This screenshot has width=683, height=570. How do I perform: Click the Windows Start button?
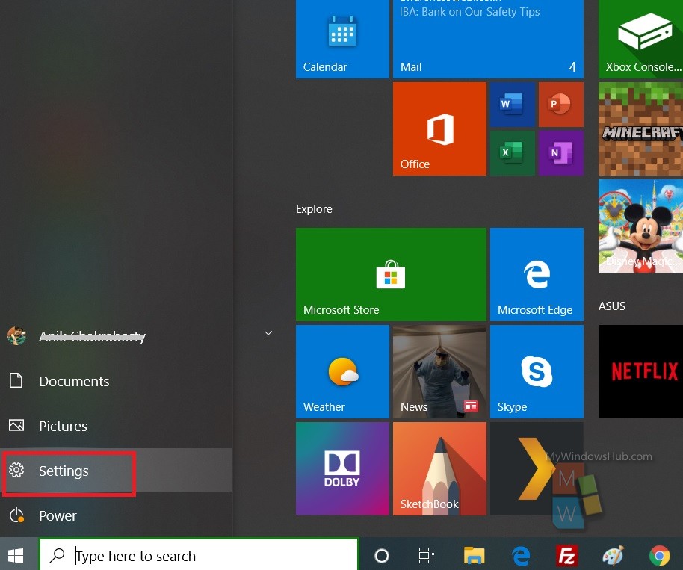point(16,555)
